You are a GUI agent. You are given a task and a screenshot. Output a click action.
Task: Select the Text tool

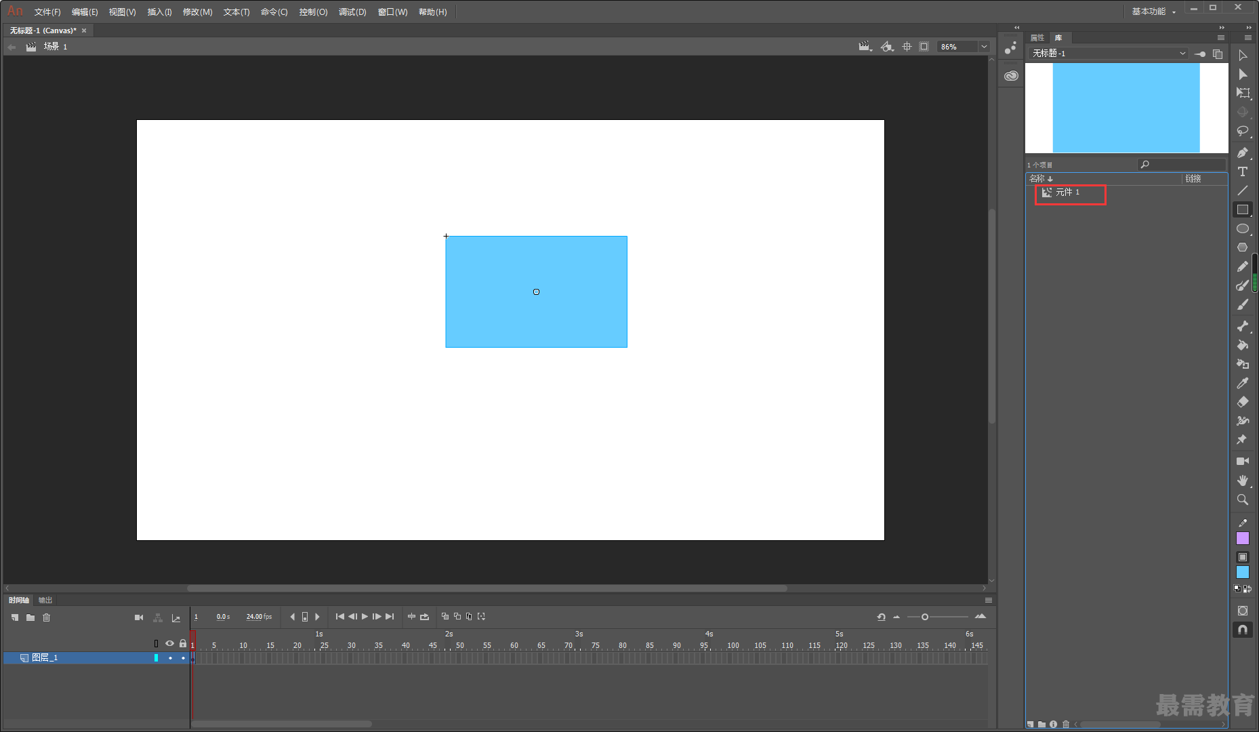coord(1243,171)
